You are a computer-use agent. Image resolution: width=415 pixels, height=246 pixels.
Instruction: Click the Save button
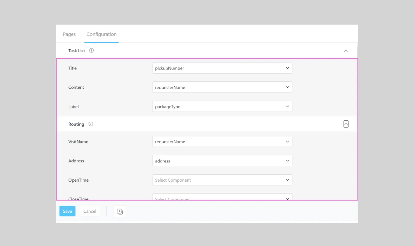67,211
